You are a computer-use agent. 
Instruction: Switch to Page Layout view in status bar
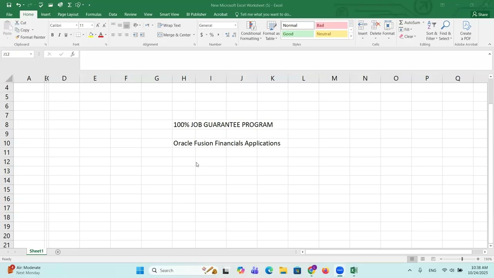[x=423, y=259]
